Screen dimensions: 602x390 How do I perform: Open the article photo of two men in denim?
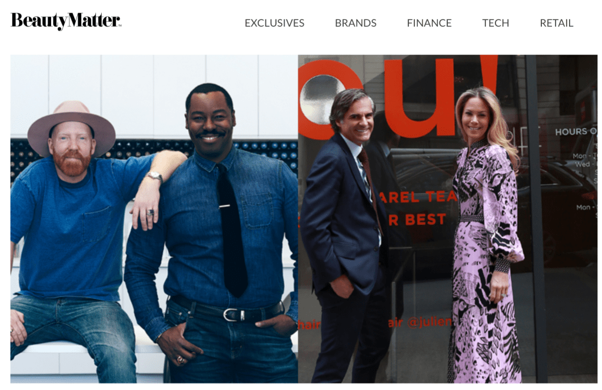tap(154, 218)
